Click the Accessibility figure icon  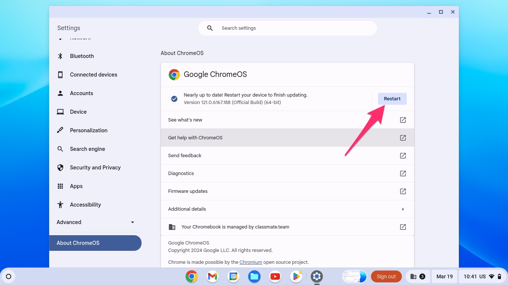tap(60, 205)
